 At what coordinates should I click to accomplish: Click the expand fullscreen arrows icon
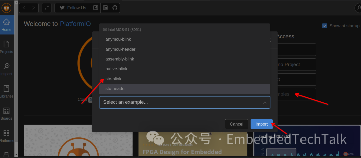coord(47,8)
